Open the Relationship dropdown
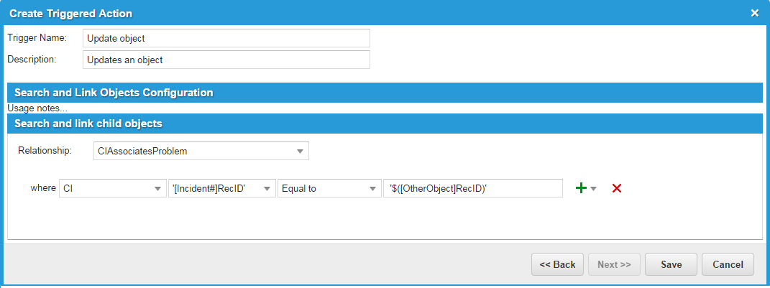 click(x=201, y=151)
